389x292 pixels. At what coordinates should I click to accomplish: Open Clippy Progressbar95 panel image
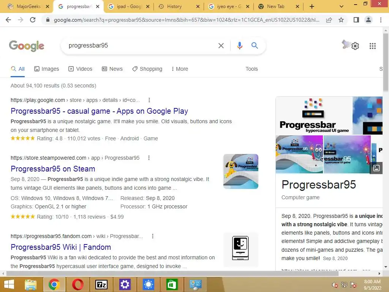click(x=299, y=154)
